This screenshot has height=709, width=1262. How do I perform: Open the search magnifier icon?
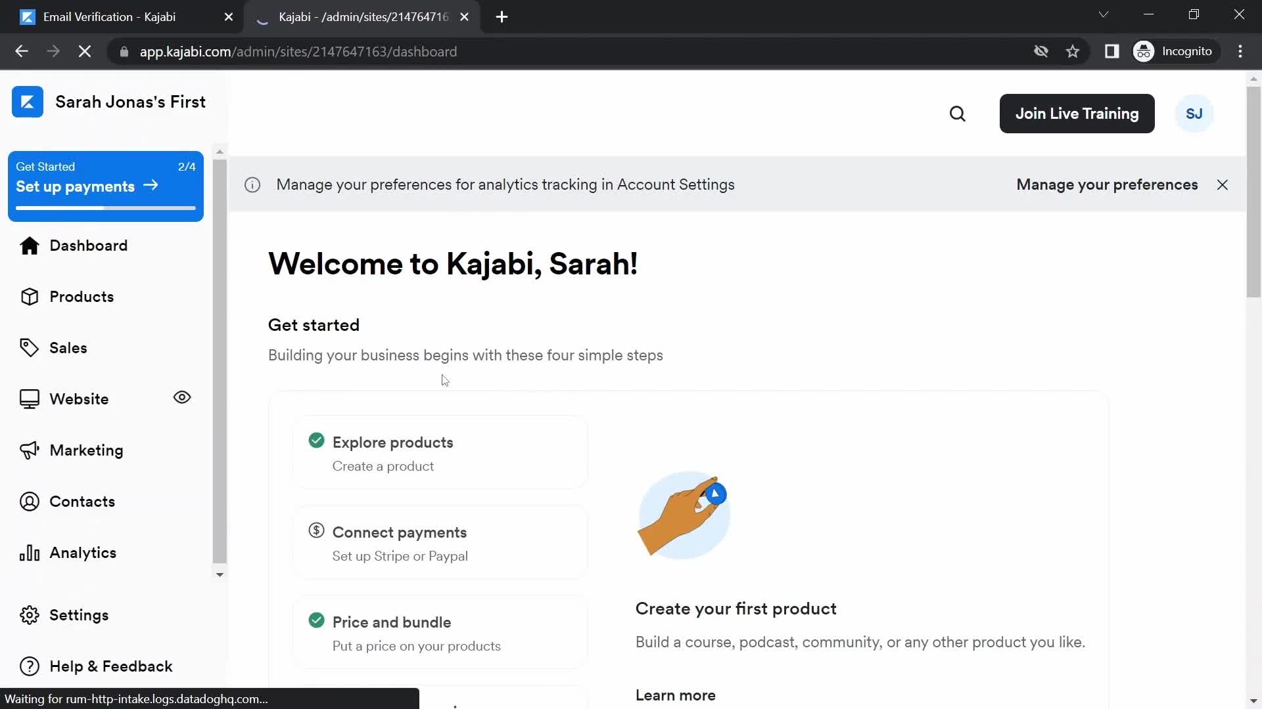(958, 114)
